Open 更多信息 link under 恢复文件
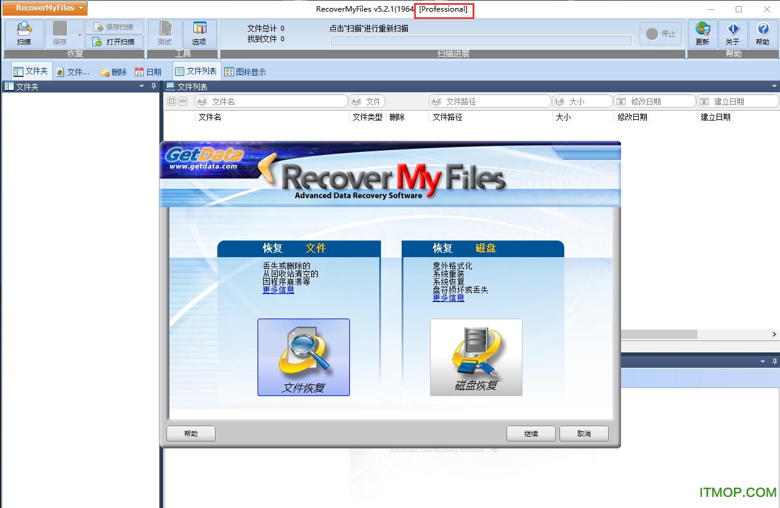780x508 pixels. [x=278, y=290]
